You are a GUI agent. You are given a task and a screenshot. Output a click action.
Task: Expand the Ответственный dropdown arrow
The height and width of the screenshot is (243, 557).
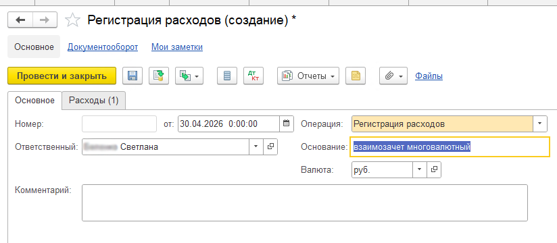tap(256, 146)
